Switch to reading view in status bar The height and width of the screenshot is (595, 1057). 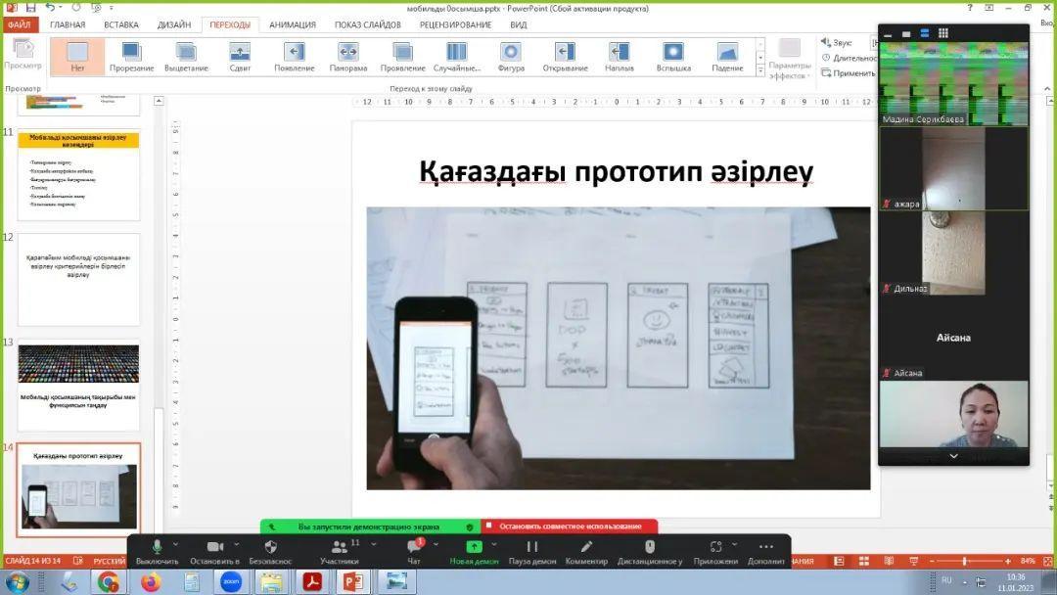click(889, 561)
